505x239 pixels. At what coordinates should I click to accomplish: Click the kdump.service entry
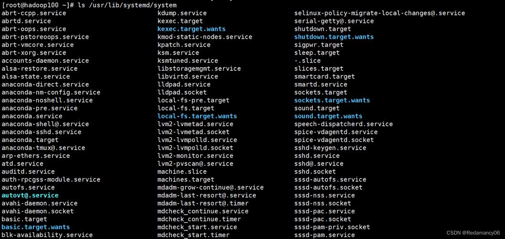click(182, 13)
